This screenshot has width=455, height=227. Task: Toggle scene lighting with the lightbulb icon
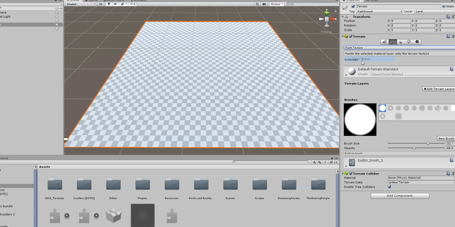coord(109,4)
